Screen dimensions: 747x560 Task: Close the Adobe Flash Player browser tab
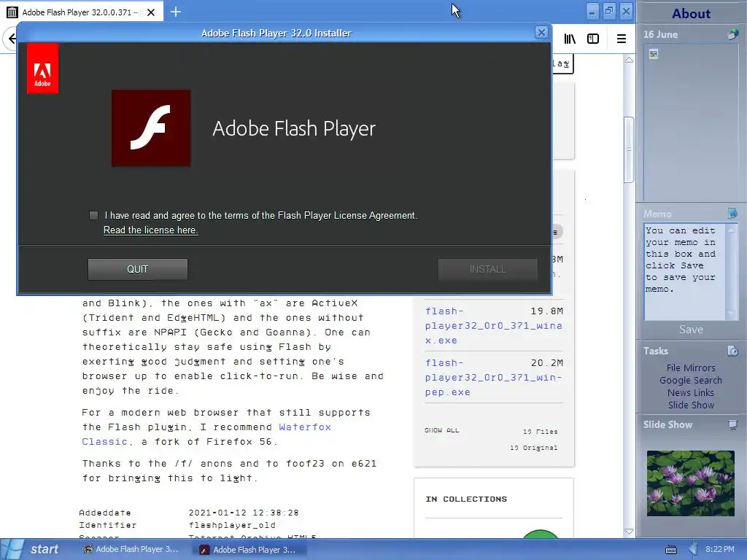click(x=151, y=12)
